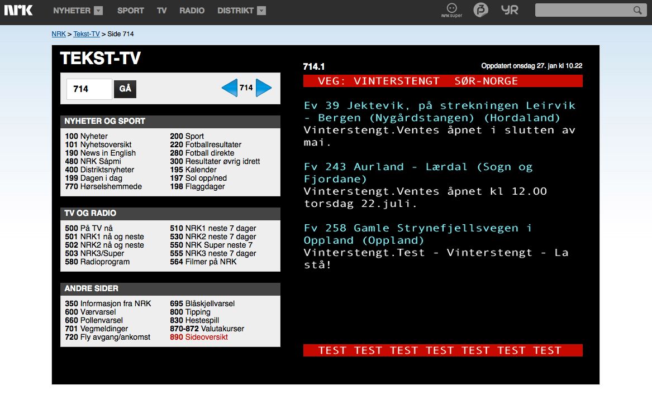This screenshot has width=652, height=410.
Task: Open the TV menu item
Action: pyautogui.click(x=161, y=11)
